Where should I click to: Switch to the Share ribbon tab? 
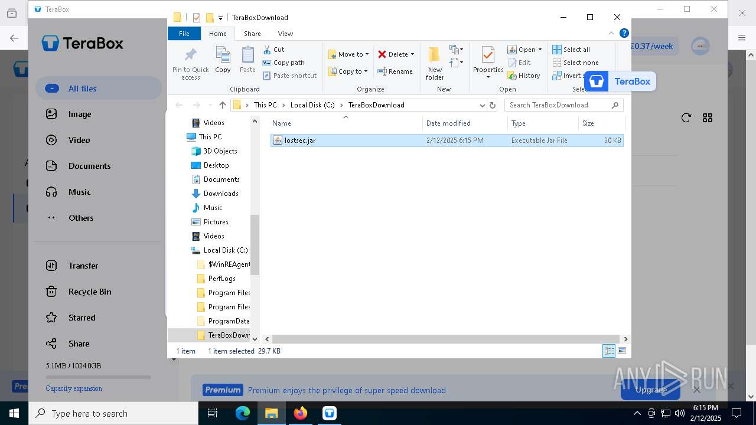[252, 34]
